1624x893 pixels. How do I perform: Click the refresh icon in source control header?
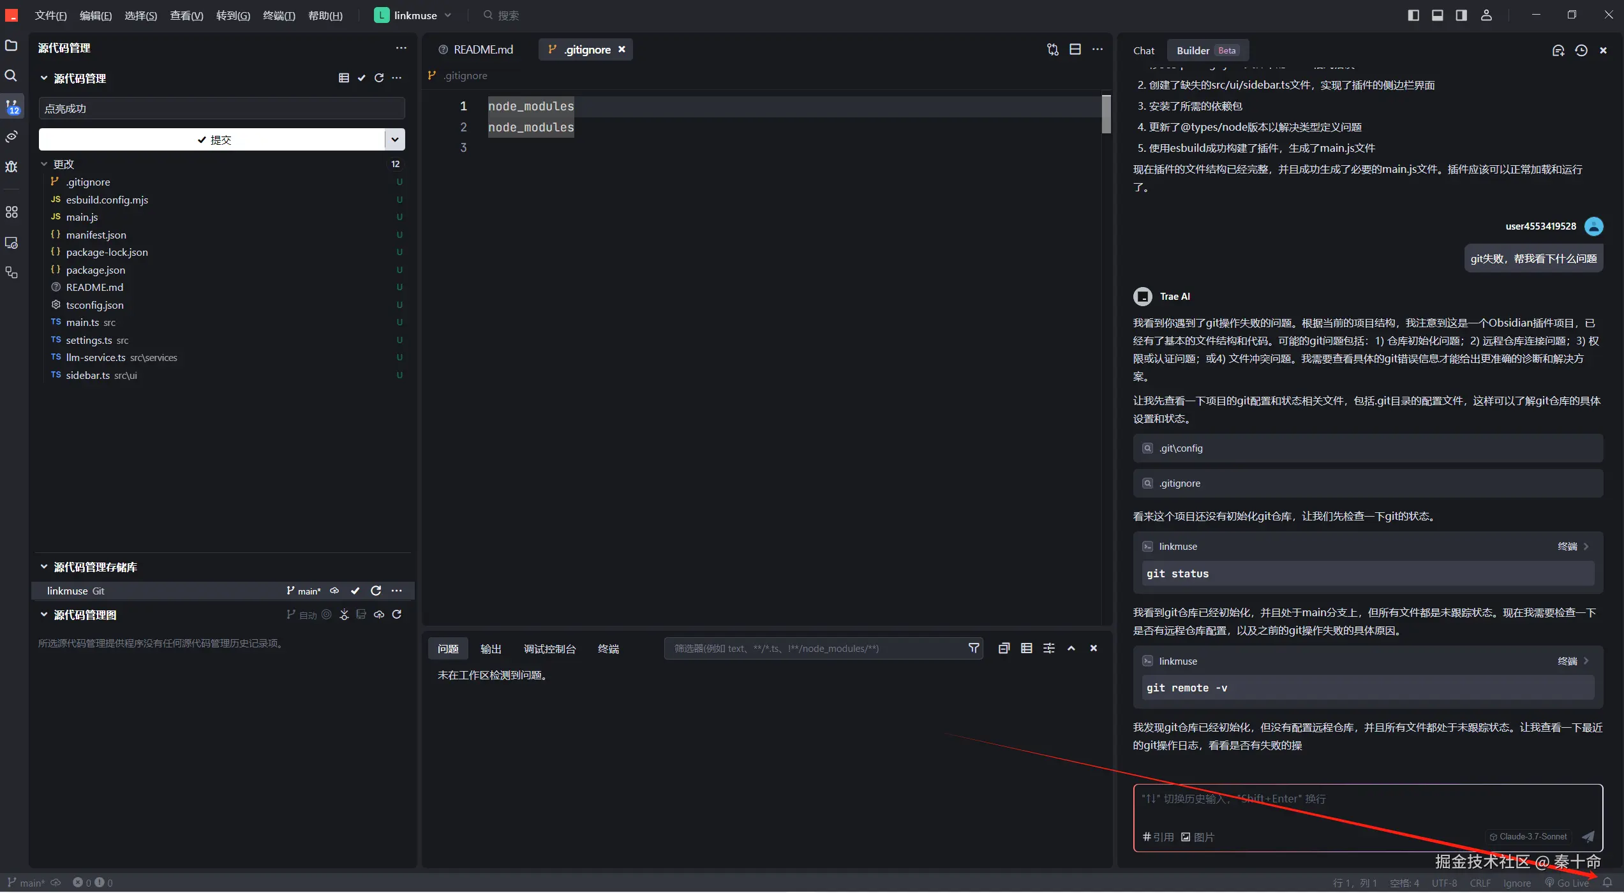[x=379, y=78]
